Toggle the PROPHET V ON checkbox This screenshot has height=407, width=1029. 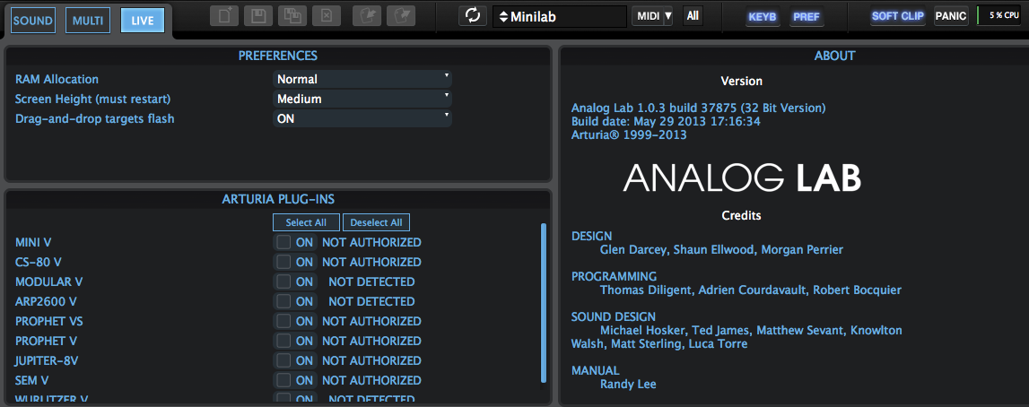pyautogui.click(x=283, y=341)
